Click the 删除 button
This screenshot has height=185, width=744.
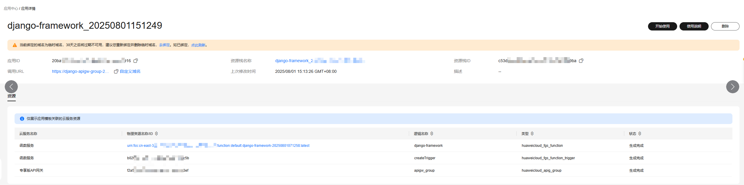tap(725, 26)
